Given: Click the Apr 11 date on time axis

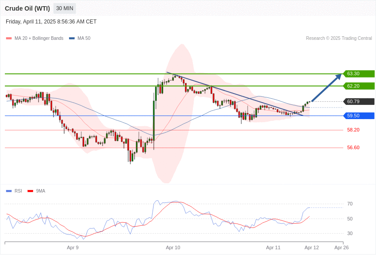Looking at the screenshot, I should coord(273,247).
